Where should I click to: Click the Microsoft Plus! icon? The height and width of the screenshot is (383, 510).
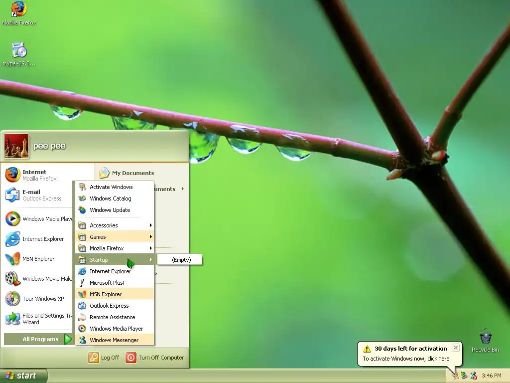point(82,283)
